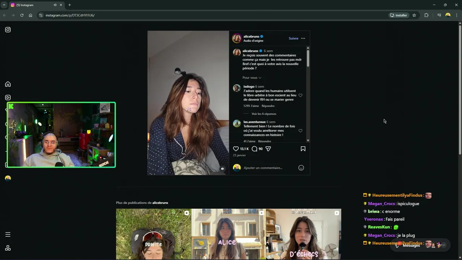462x260 pixels.
Task: Click the '13,1 K' likes count
Action: click(x=244, y=149)
